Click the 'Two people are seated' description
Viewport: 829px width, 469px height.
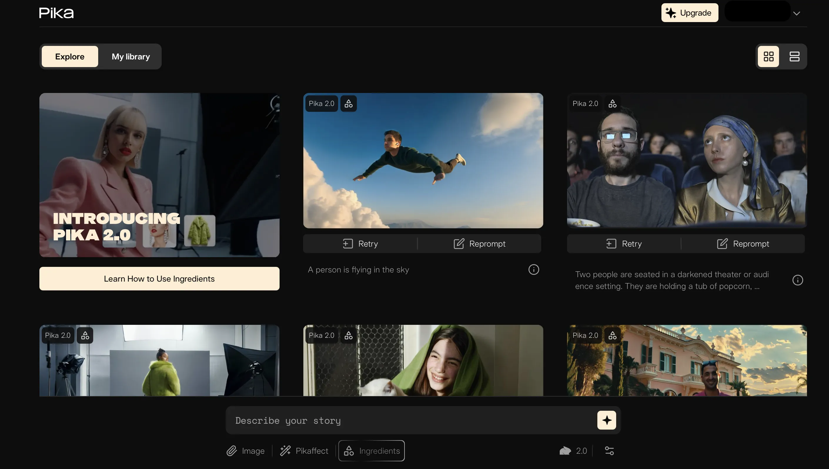pos(672,280)
